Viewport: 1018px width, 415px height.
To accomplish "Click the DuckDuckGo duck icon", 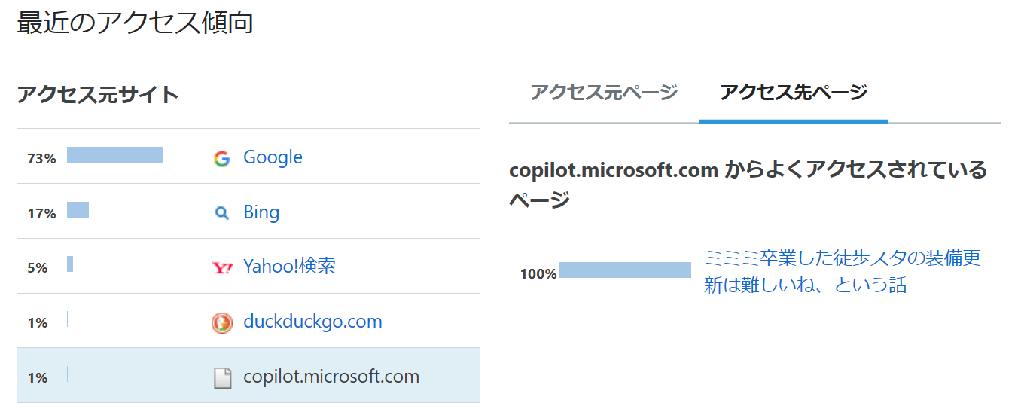I will pyautogui.click(x=222, y=323).
